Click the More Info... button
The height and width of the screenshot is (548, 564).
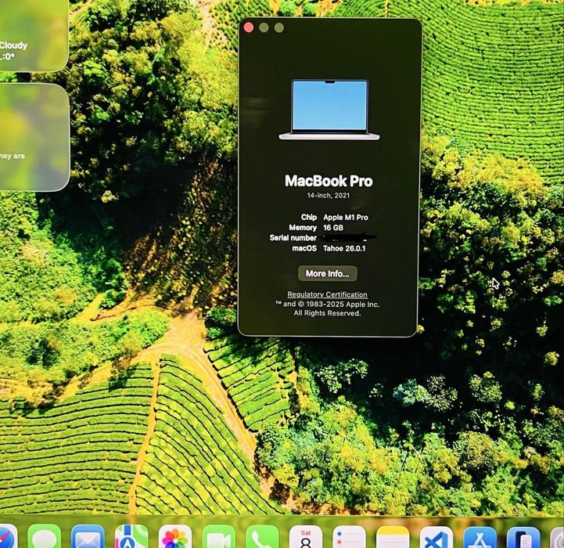(x=327, y=274)
